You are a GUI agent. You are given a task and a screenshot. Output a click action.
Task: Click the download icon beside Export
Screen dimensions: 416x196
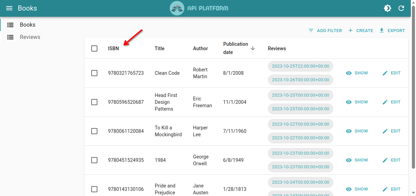[x=382, y=30]
